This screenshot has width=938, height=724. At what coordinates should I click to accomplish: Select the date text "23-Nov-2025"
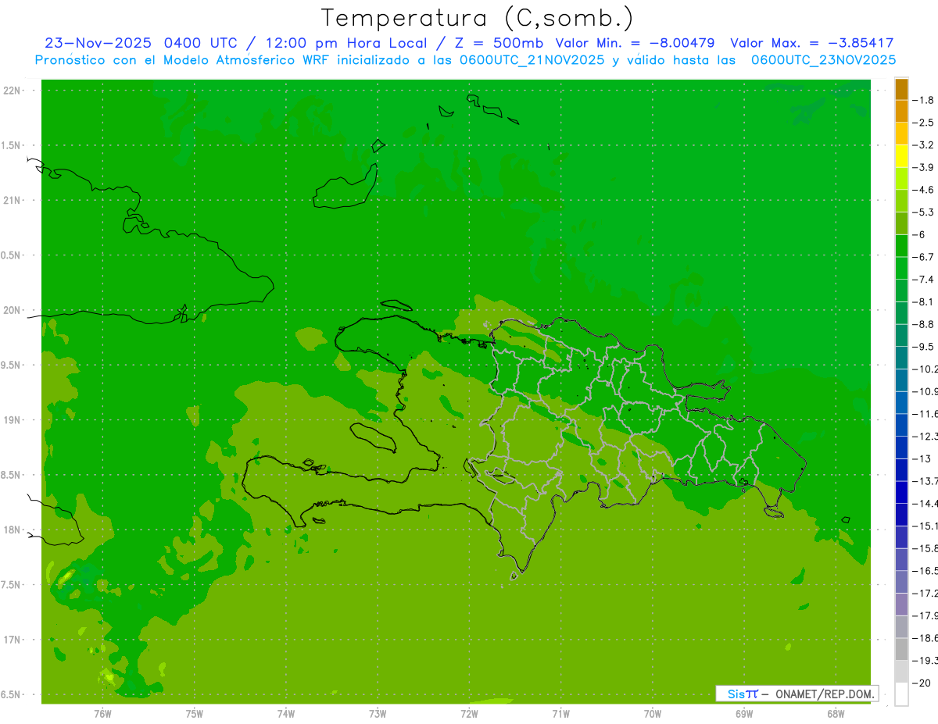(98, 43)
